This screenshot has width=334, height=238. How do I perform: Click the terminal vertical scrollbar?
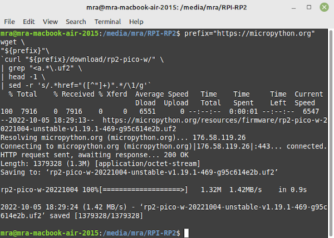(331, 133)
